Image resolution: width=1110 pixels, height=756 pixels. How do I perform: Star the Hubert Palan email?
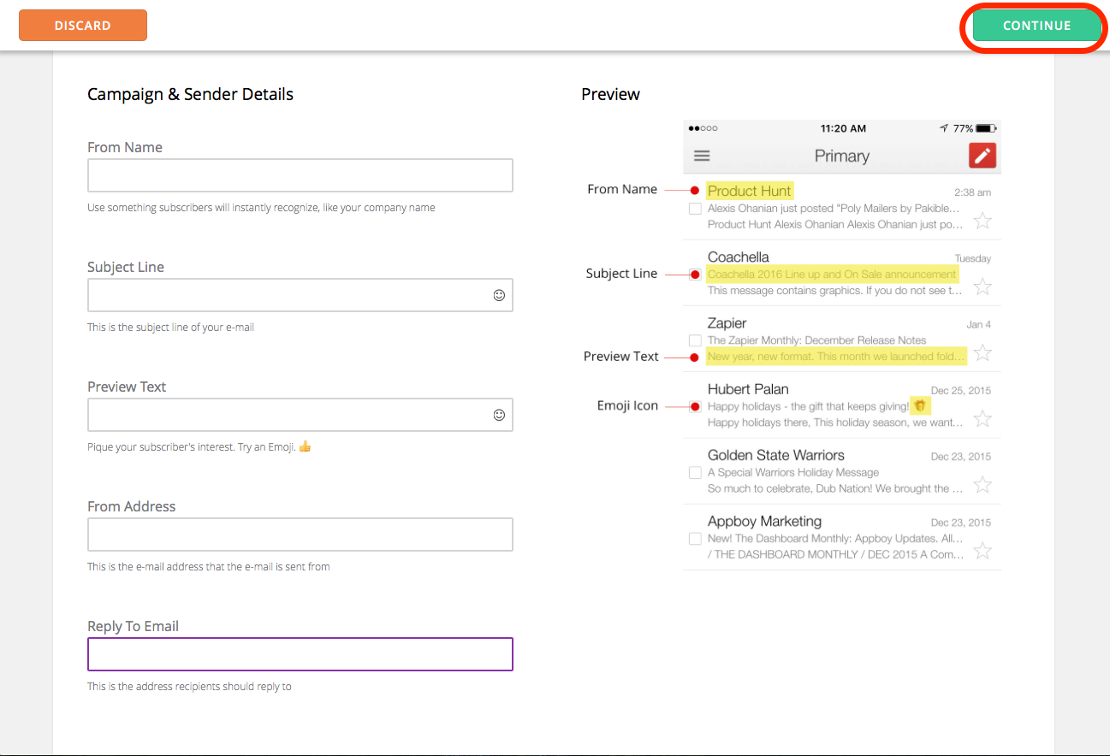[x=983, y=419]
